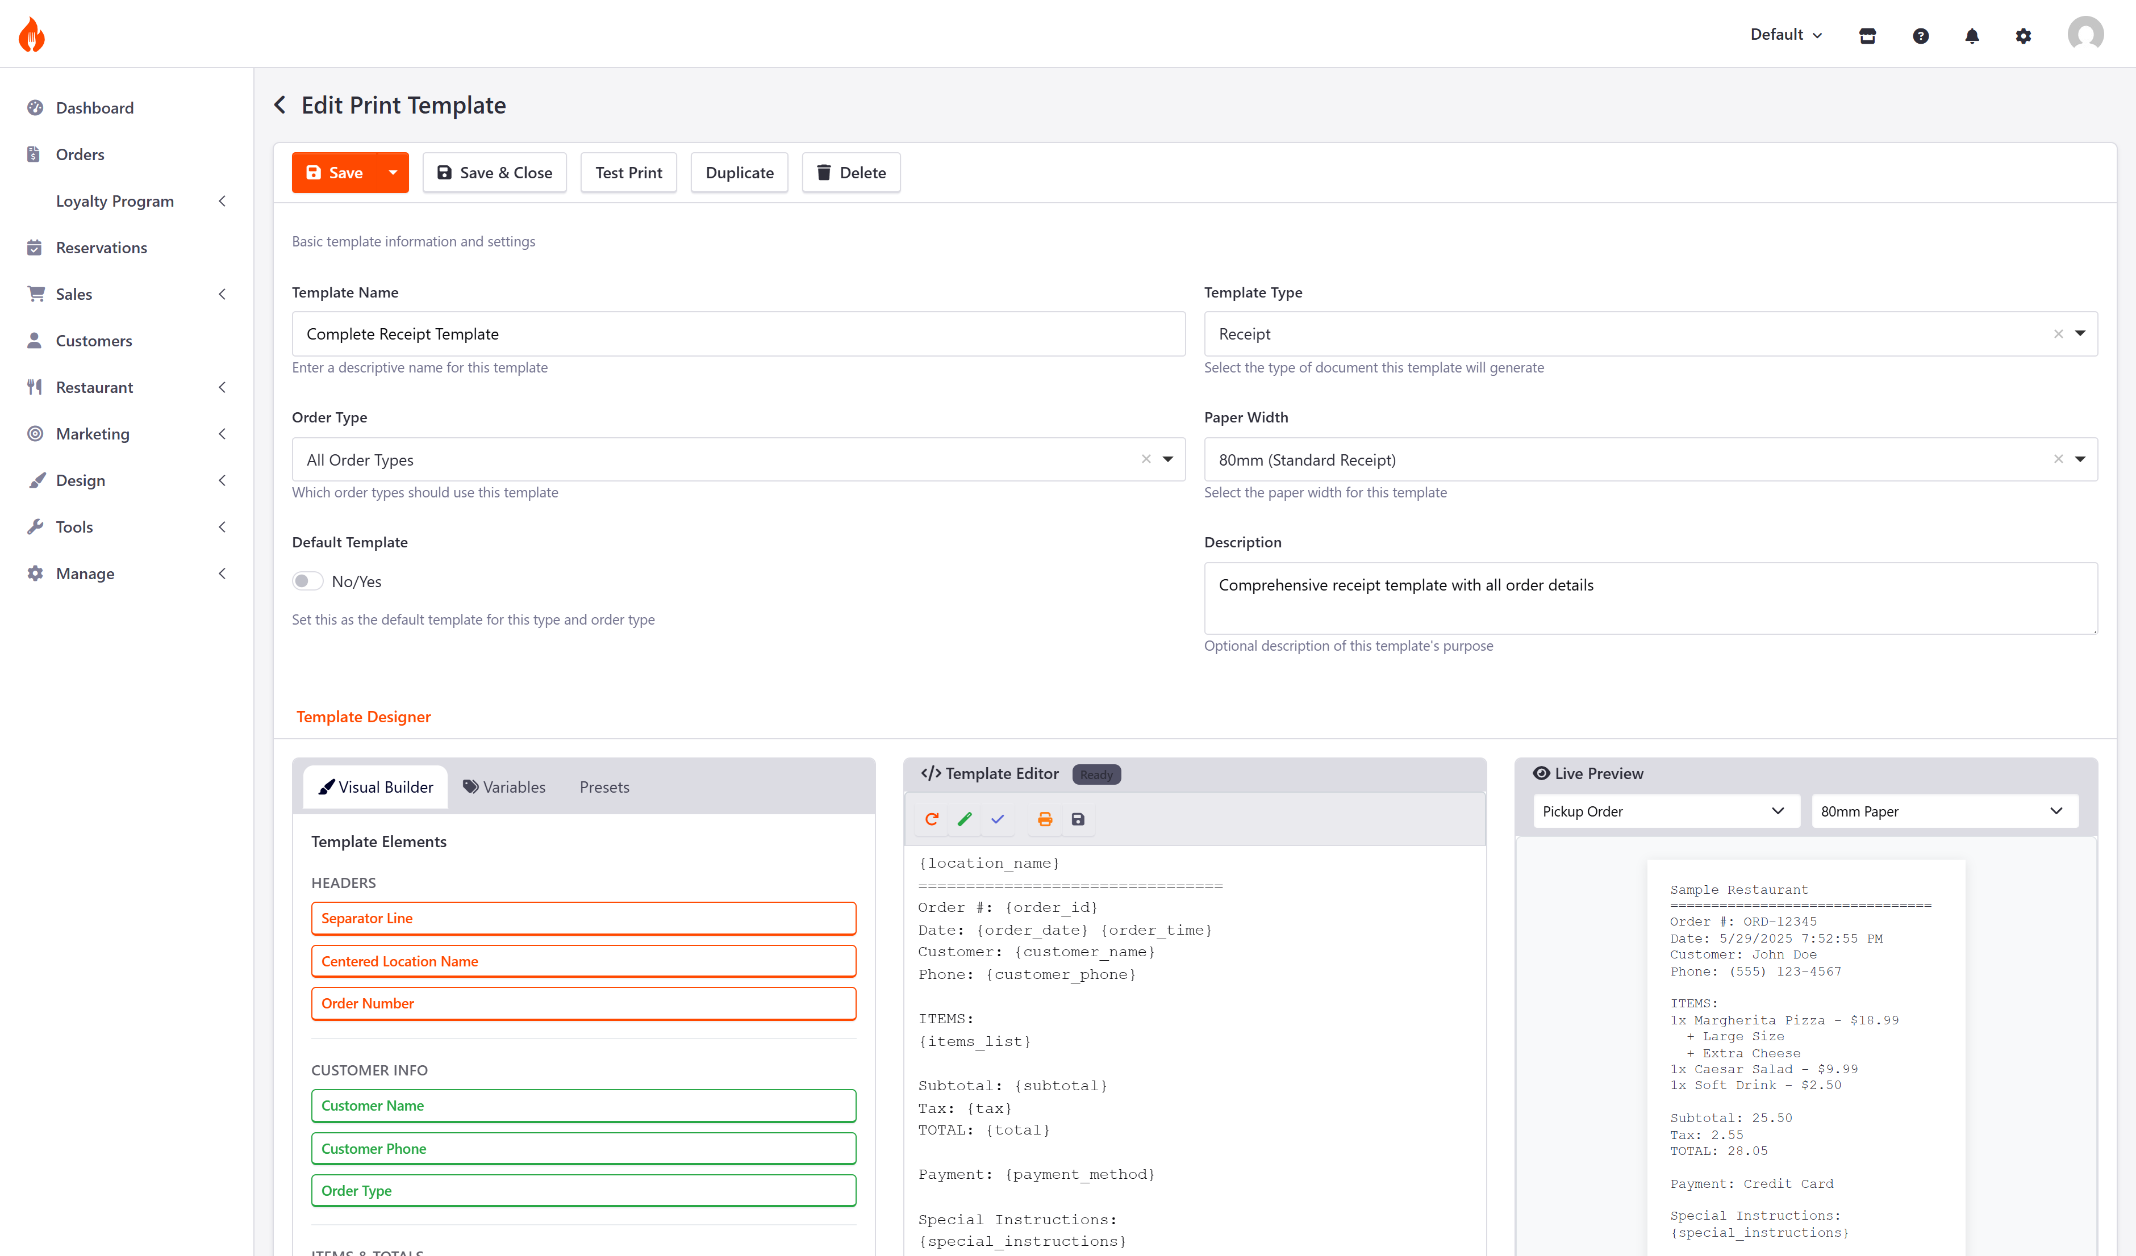Screen dimensions: 2136x1256
Task: Click the Marketing target icon in sidebar
Action: pos(35,434)
